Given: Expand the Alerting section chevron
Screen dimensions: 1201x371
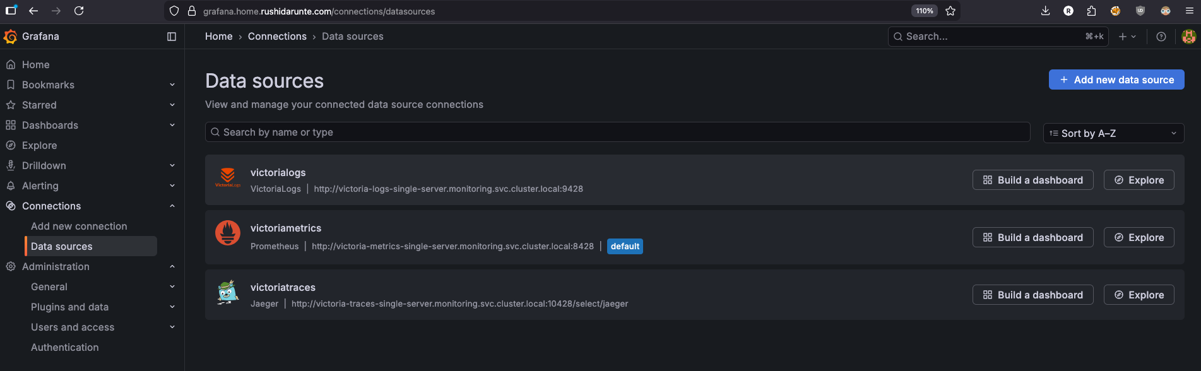Looking at the screenshot, I should (x=172, y=185).
